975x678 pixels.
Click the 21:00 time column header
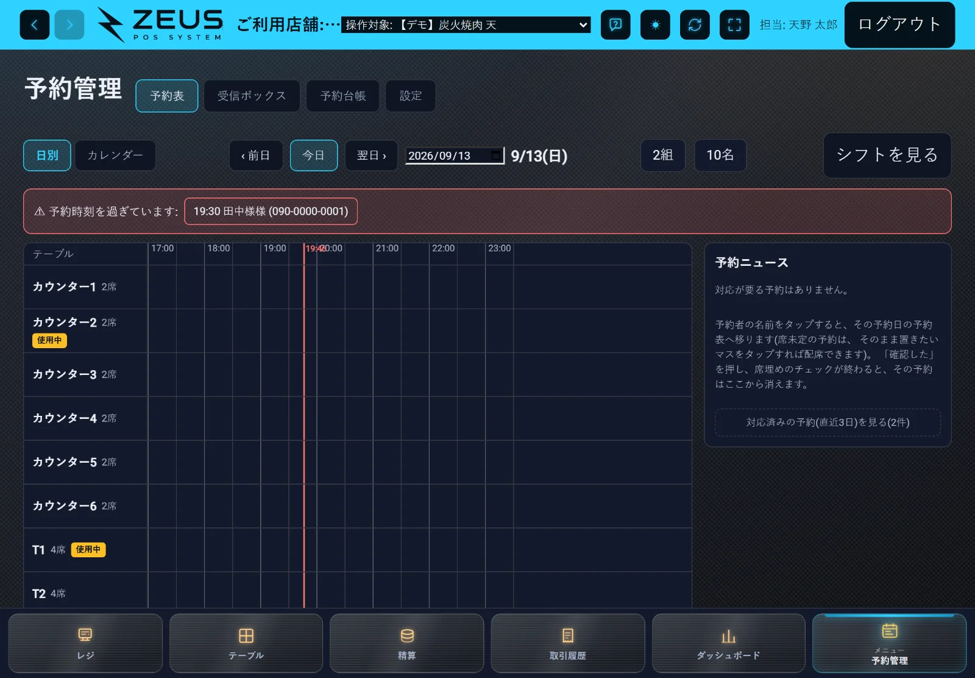(387, 248)
